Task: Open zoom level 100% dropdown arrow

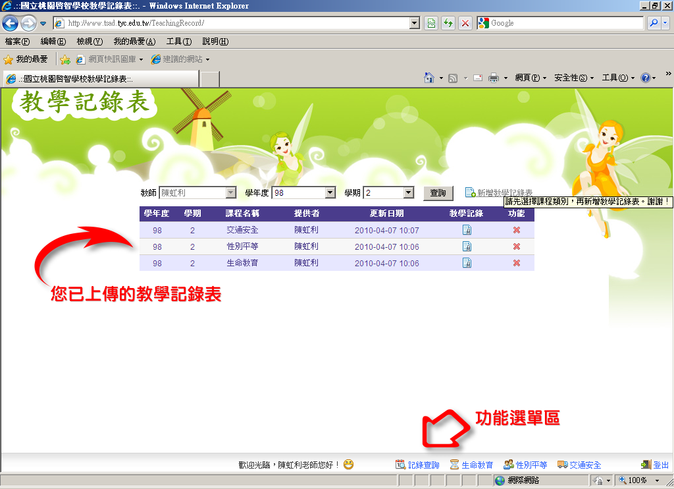Action: (658, 480)
